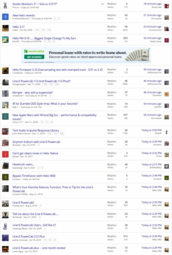Image resolution: width=172 pixels, height=255 pixels.
Task: Click "18 minutes ago" latest post link
Action: tap(152, 4)
